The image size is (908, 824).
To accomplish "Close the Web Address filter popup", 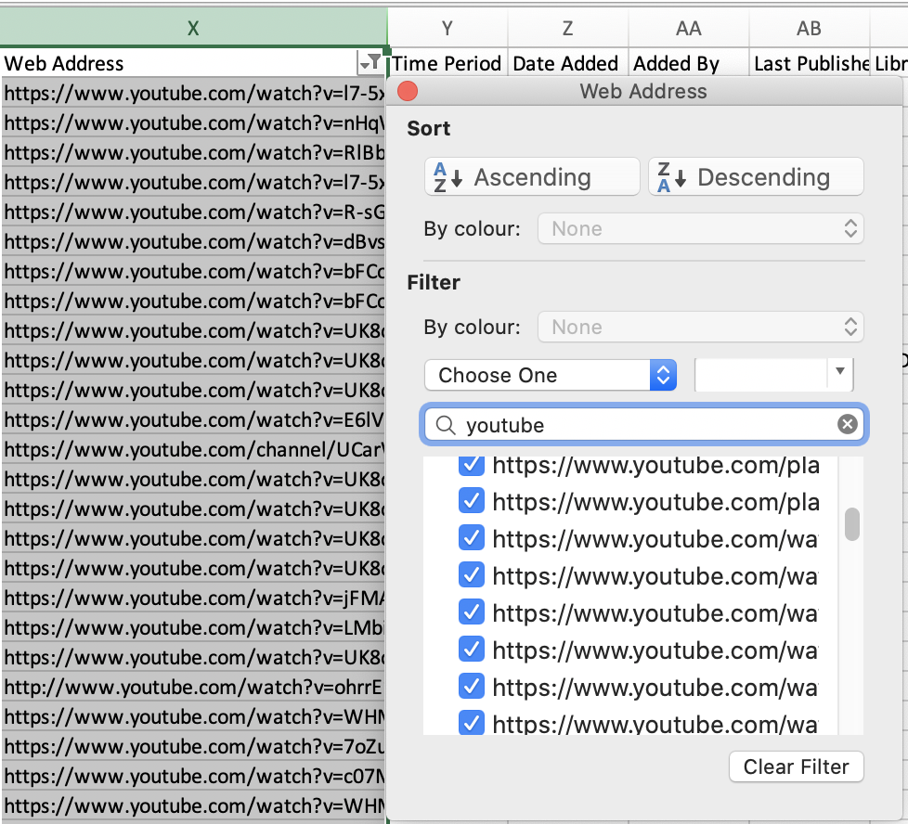I will (408, 92).
